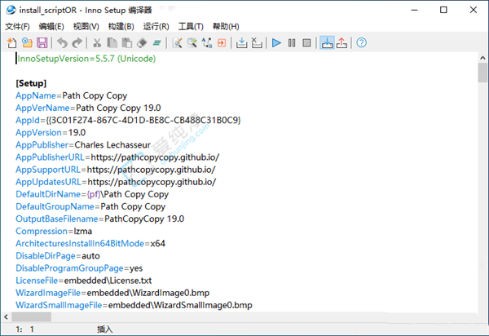
Task: Click the 插入 insert mode status indicator
Action: [104, 329]
